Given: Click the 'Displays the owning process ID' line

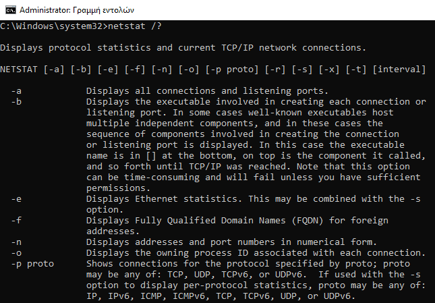Looking at the screenshot, I should pos(256,253).
